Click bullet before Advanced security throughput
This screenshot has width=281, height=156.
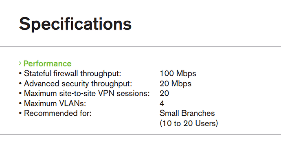[20, 83]
